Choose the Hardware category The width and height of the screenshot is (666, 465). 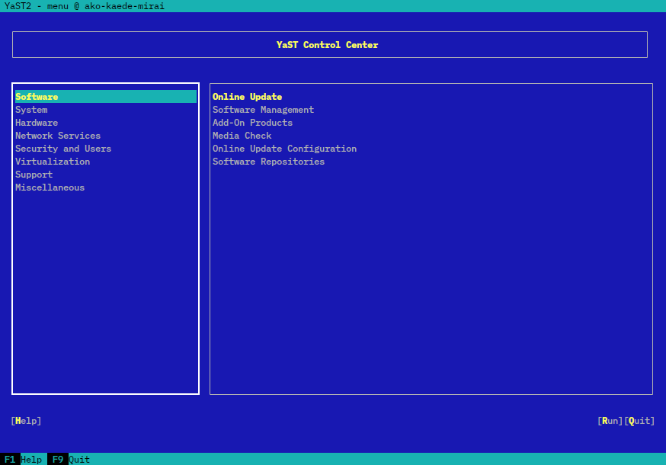(37, 123)
